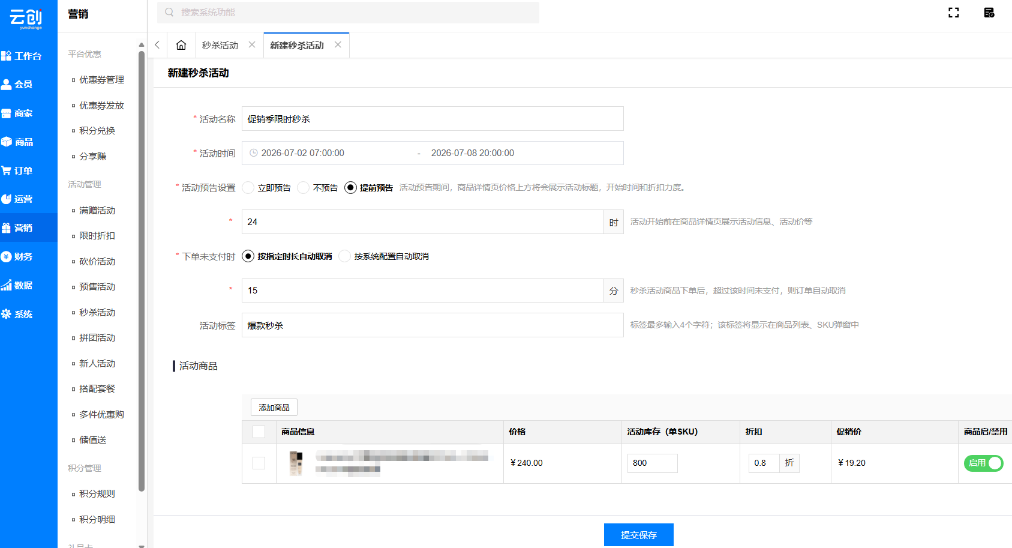
Task: Open 积分规则 menu item
Action: point(97,494)
